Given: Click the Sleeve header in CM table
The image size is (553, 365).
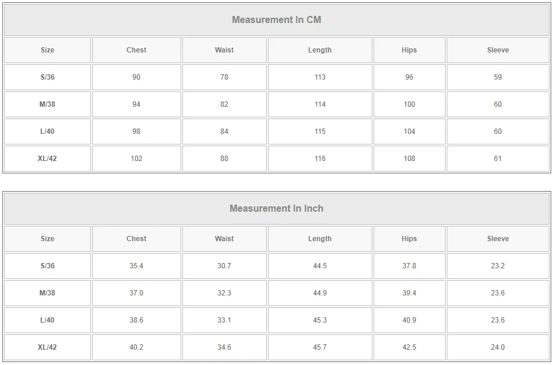Looking at the screenshot, I should point(498,50).
